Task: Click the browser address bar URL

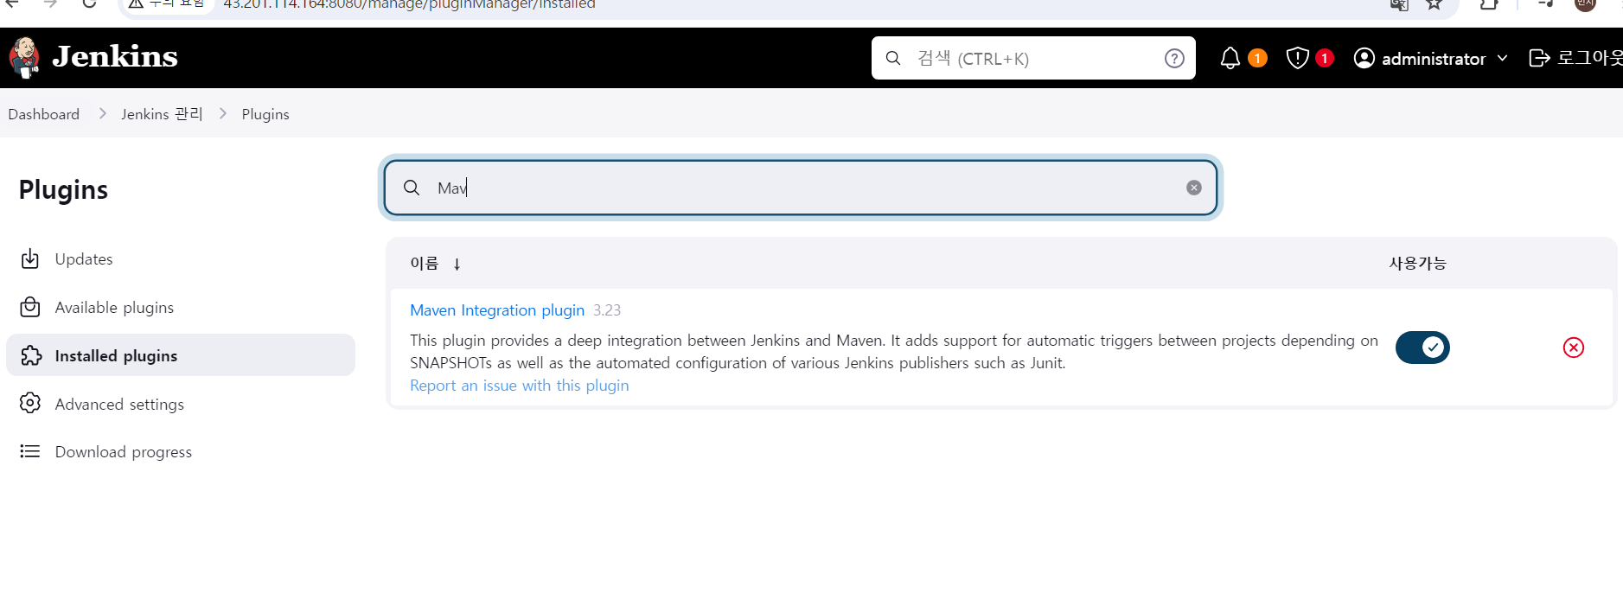Action: coord(409,4)
